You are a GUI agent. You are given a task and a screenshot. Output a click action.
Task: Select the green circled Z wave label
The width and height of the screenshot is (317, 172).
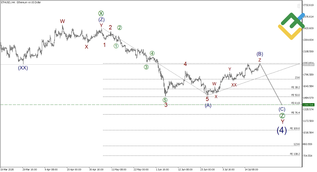coord(282,116)
